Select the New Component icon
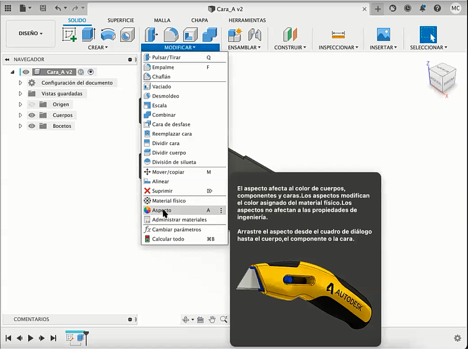 tap(235, 34)
